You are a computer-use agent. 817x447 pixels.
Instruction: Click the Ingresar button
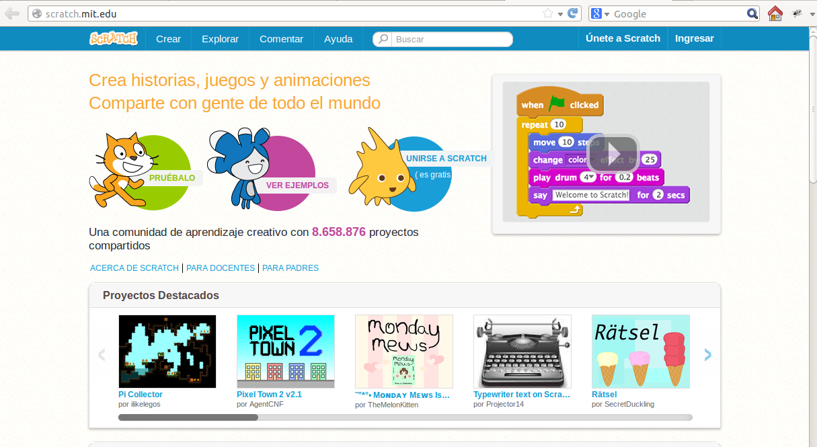[694, 38]
